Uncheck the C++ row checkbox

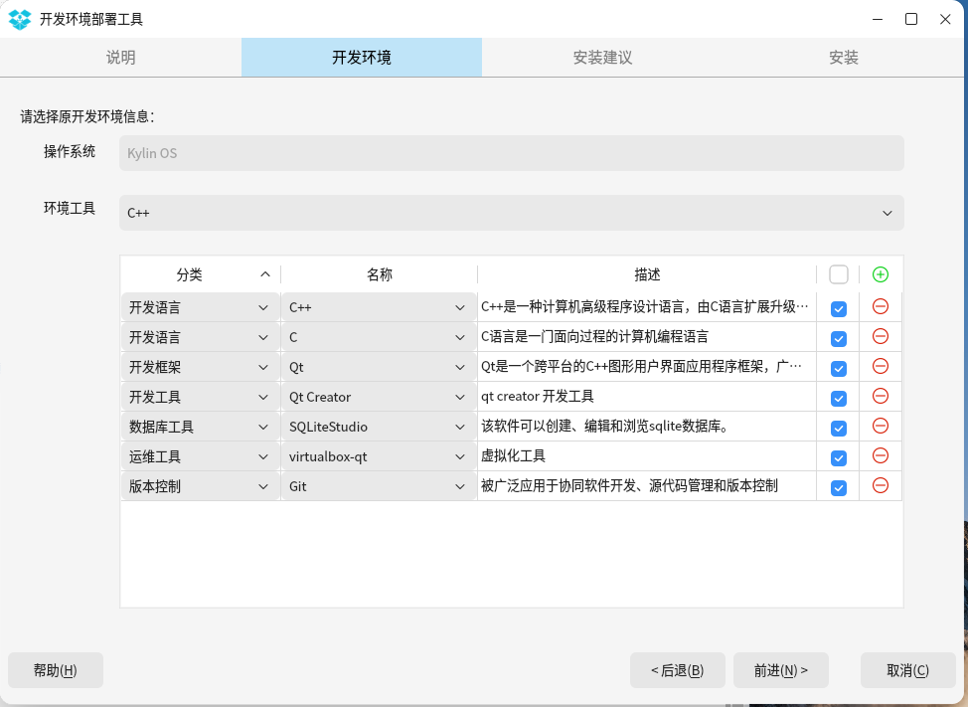(839, 308)
